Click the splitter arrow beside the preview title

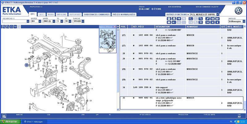pyautogui.click(x=118, y=27)
